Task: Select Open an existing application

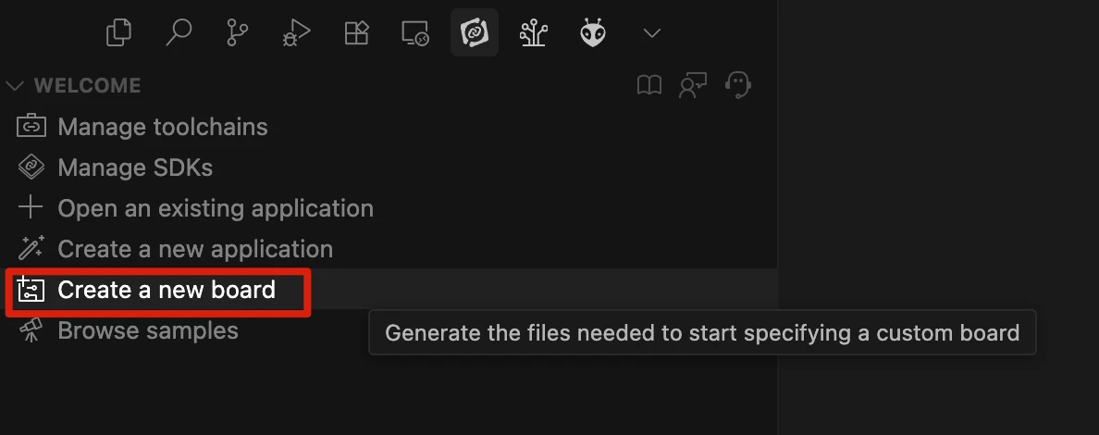Action: pos(215,208)
